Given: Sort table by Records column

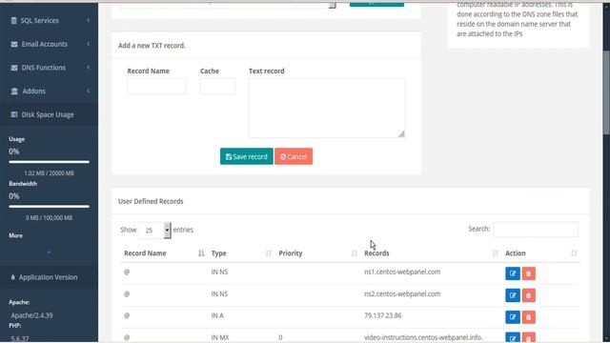Looking at the screenshot, I should click(x=495, y=253).
